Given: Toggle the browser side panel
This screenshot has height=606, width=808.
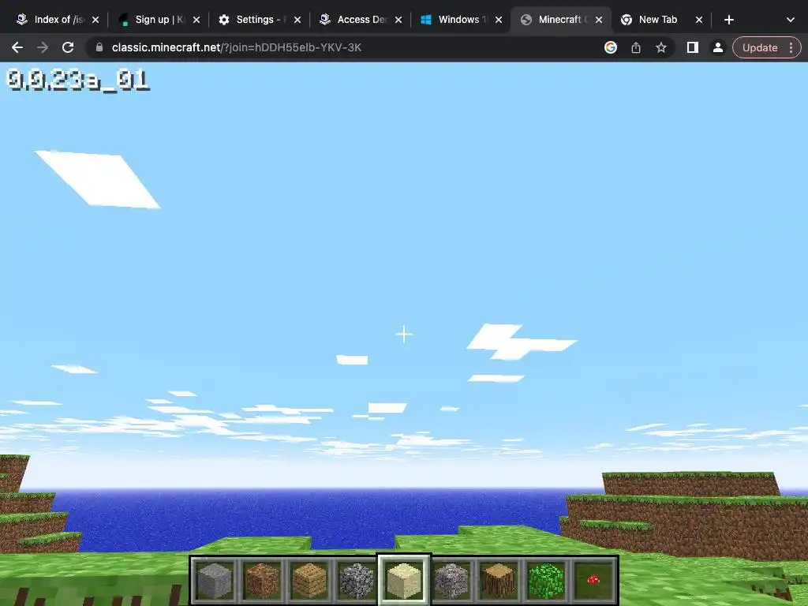Looking at the screenshot, I should tap(693, 47).
